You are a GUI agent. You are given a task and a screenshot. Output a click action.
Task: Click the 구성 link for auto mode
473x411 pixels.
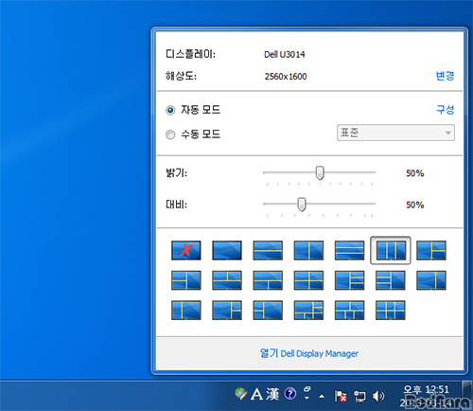(445, 110)
